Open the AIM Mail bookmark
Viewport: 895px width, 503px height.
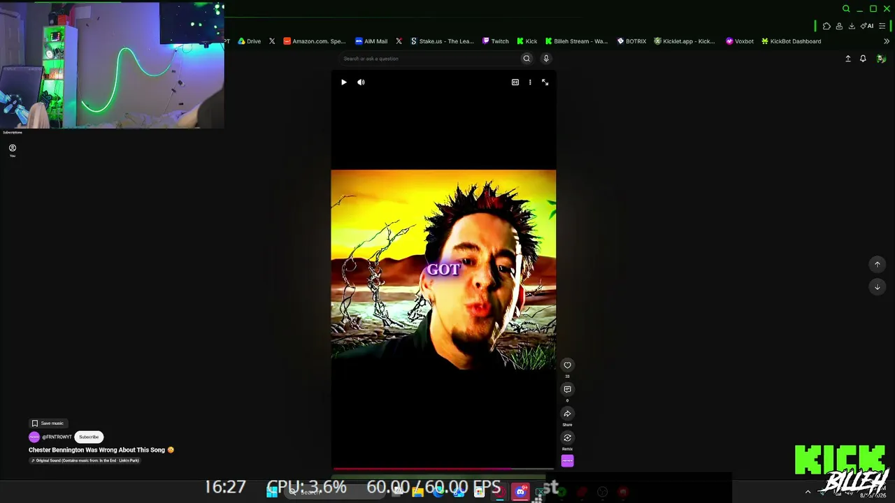tap(371, 41)
